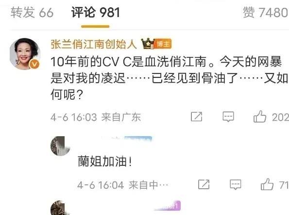Image resolution: width=289 pixels, height=215 pixels.
Task: Select the 赞 7480 tab
Action: coord(266,12)
